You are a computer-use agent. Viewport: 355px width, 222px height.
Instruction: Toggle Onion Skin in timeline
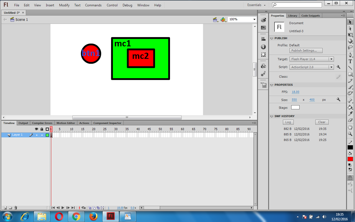90,208
